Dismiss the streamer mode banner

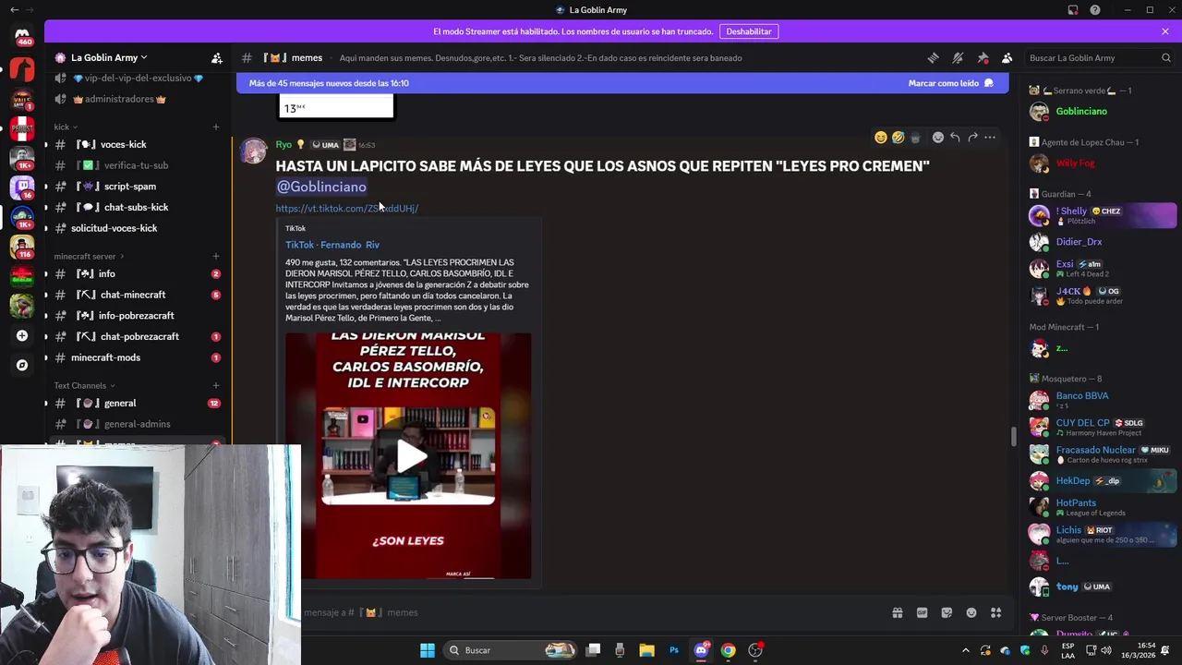coord(1165,31)
